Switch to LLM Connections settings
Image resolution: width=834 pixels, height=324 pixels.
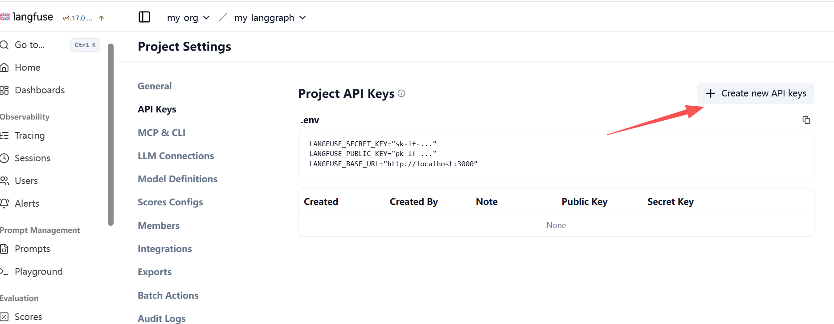pyautogui.click(x=176, y=156)
